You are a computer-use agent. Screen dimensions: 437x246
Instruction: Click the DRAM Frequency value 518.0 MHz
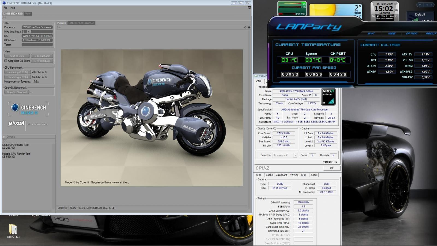(x=303, y=203)
